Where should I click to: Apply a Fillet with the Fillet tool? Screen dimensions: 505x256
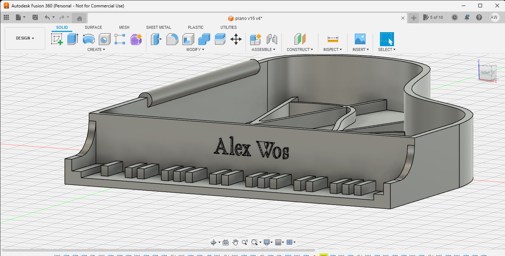[x=172, y=39]
